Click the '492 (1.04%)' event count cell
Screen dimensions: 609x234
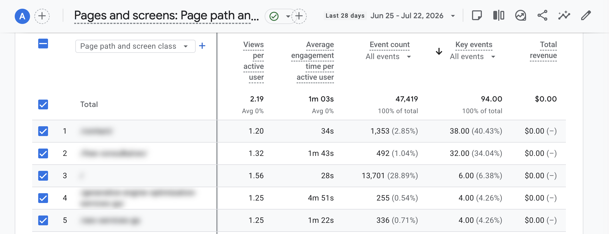click(397, 153)
